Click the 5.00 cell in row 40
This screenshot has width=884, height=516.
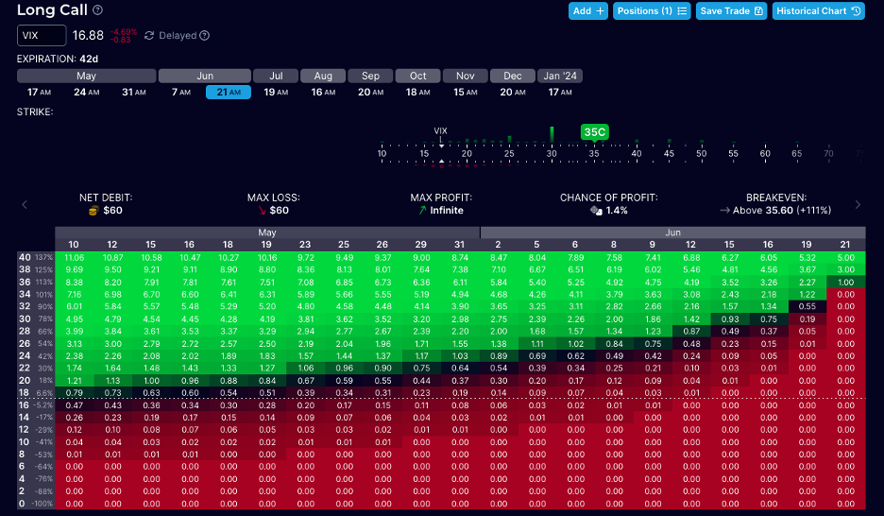pyautogui.click(x=845, y=258)
